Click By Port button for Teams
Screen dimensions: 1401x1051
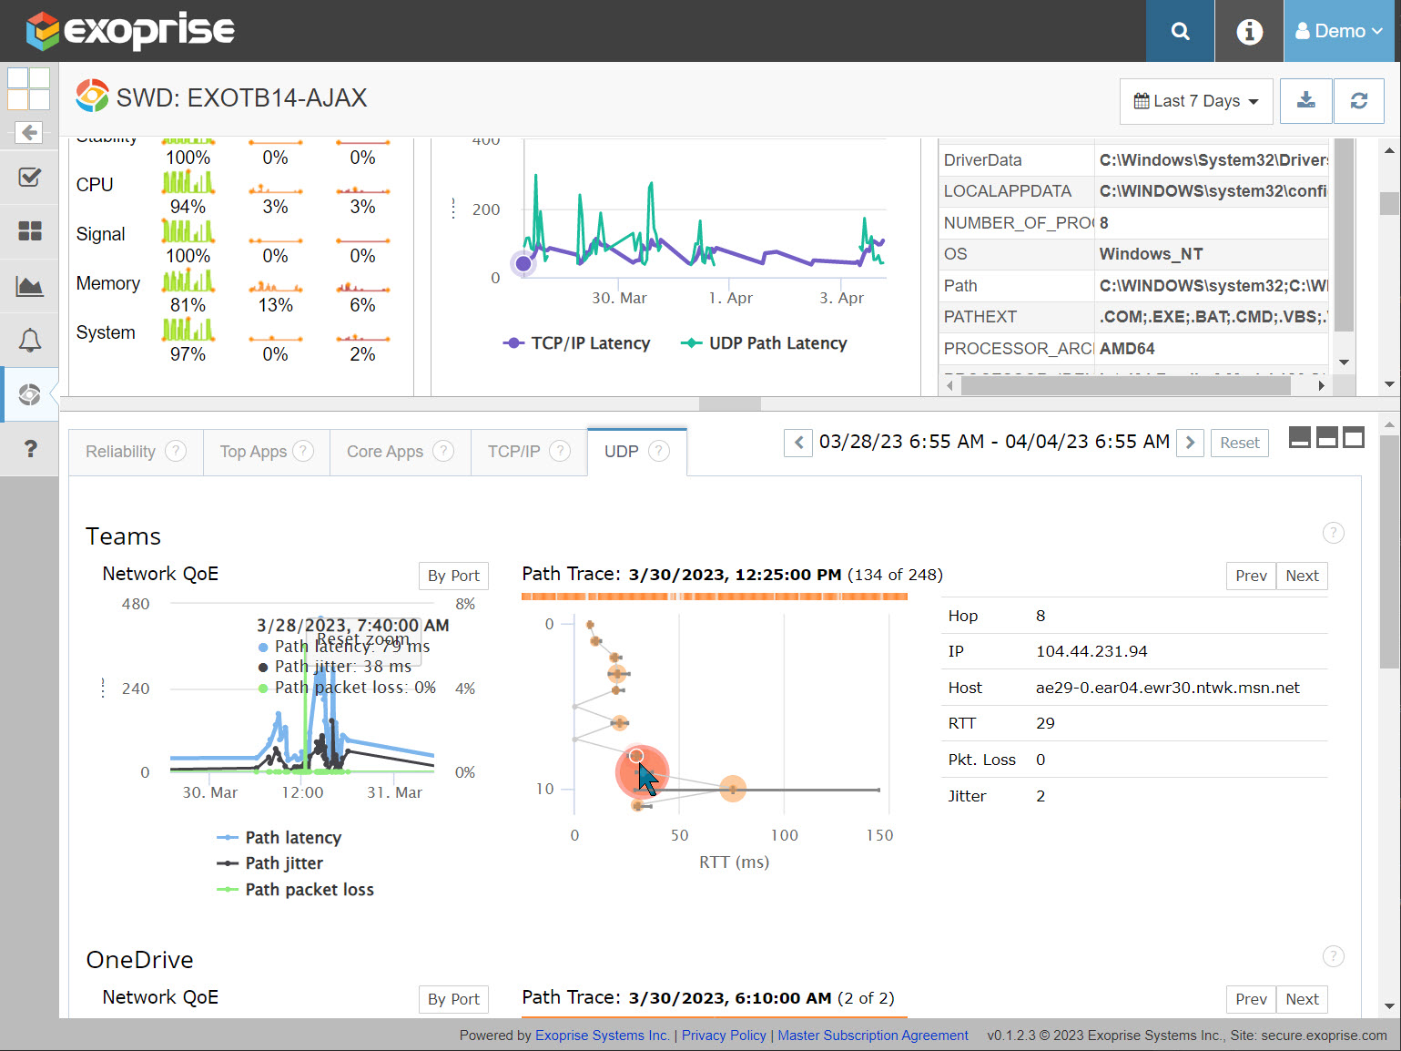pyautogui.click(x=453, y=576)
